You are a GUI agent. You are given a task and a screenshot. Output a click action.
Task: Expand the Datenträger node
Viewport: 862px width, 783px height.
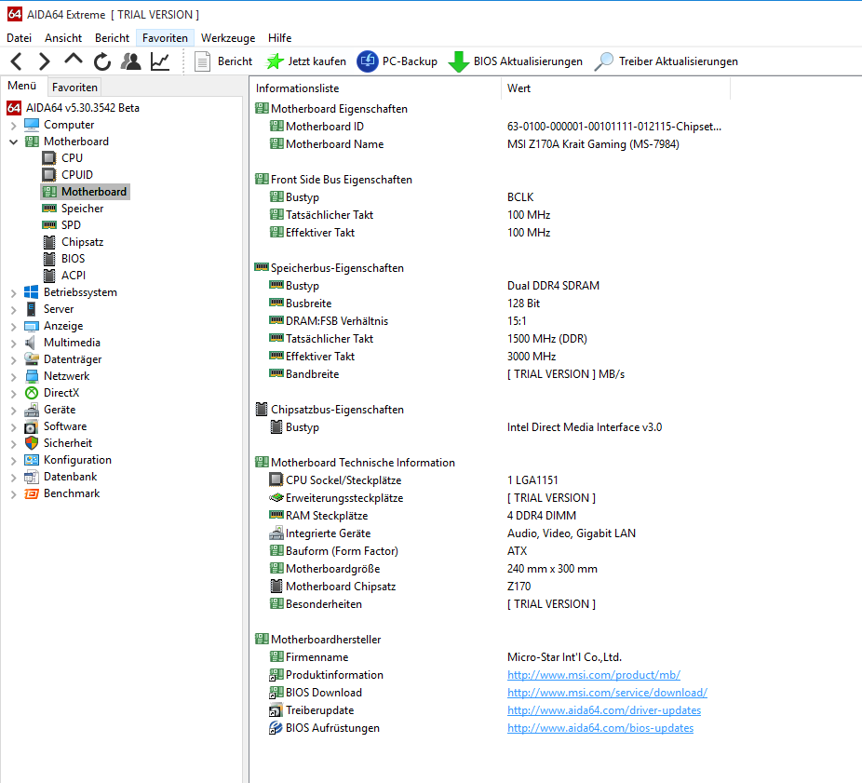[14, 360]
